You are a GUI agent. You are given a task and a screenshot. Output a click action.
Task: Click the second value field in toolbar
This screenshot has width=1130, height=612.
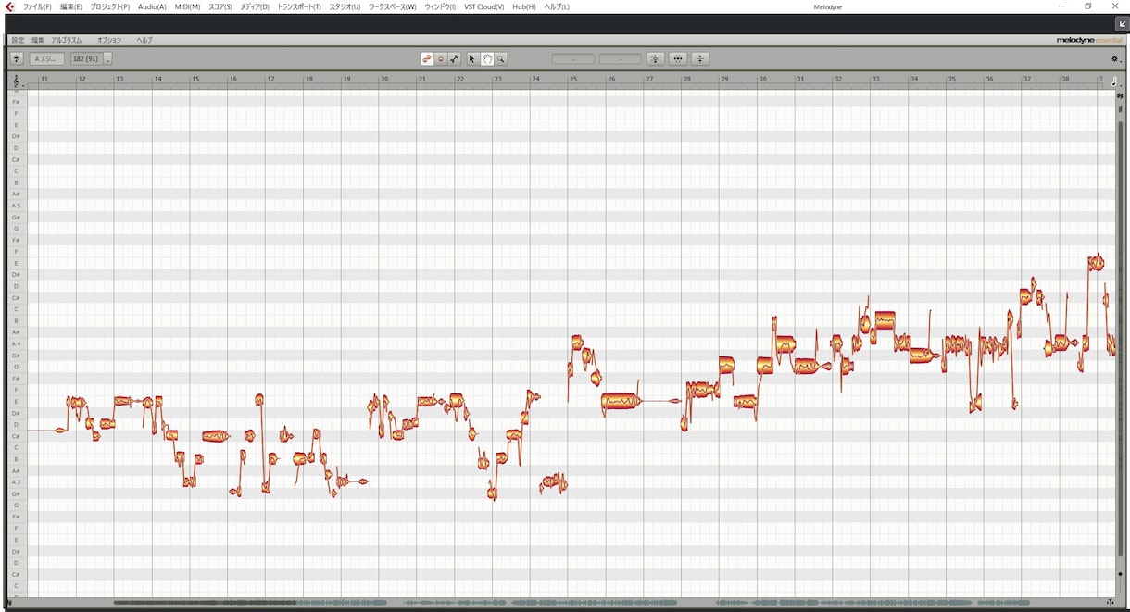point(620,59)
